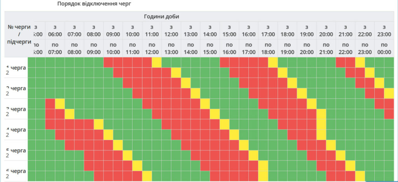Click the 'з 06:00' column header
Viewport: 398px width, 182px height.
55,30
